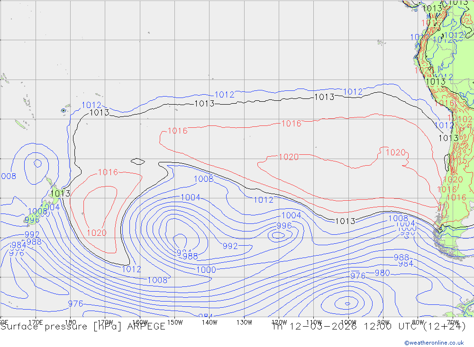The height and width of the screenshot is (347, 474).
Task: Click the weatheronline.co.uk copyright link
Action: click(434, 343)
